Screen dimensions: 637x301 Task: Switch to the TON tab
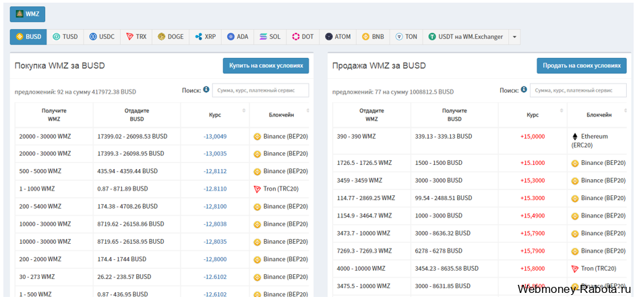point(406,36)
